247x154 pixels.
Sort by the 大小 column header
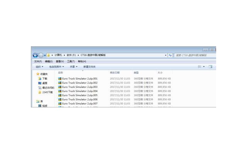(160, 73)
